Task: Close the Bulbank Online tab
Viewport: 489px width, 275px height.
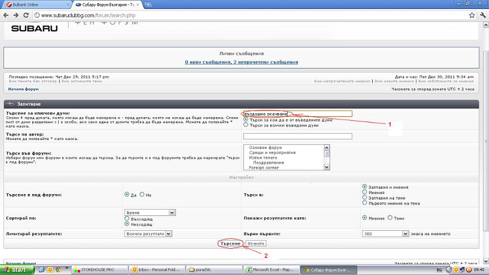Action: tap(68, 4)
